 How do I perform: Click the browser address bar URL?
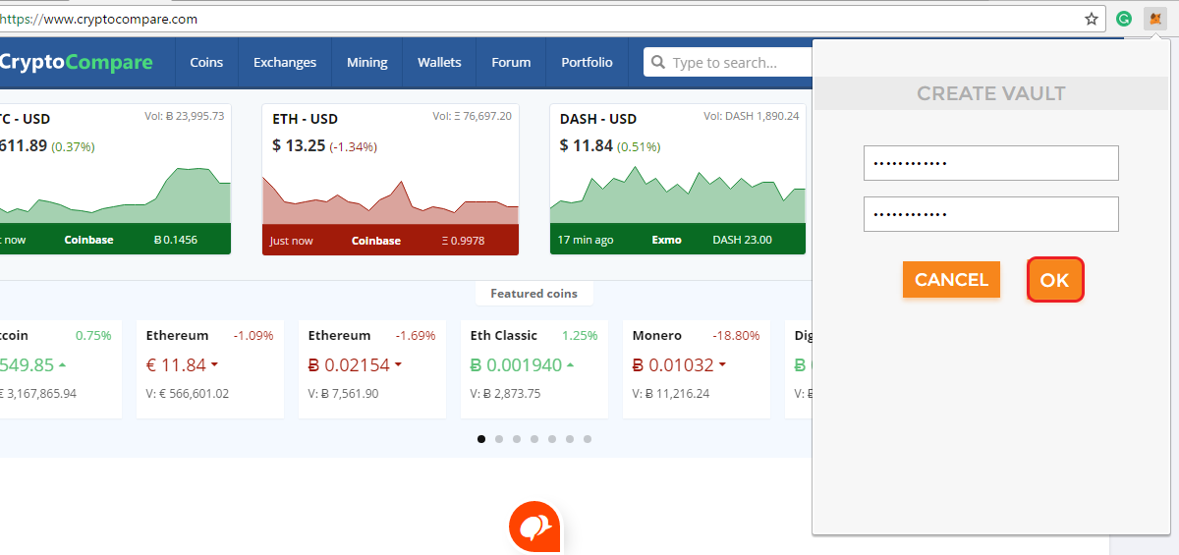pos(98,19)
